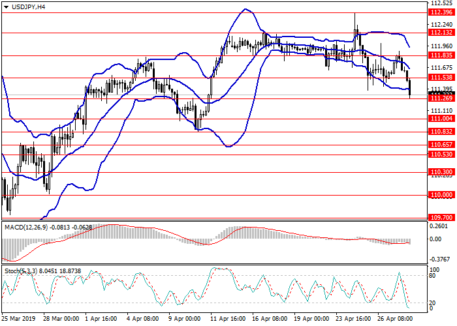Image resolution: width=457 pixels, height=326 pixels.
Task: Click the 111.835 level price tag
Action: [x=441, y=55]
